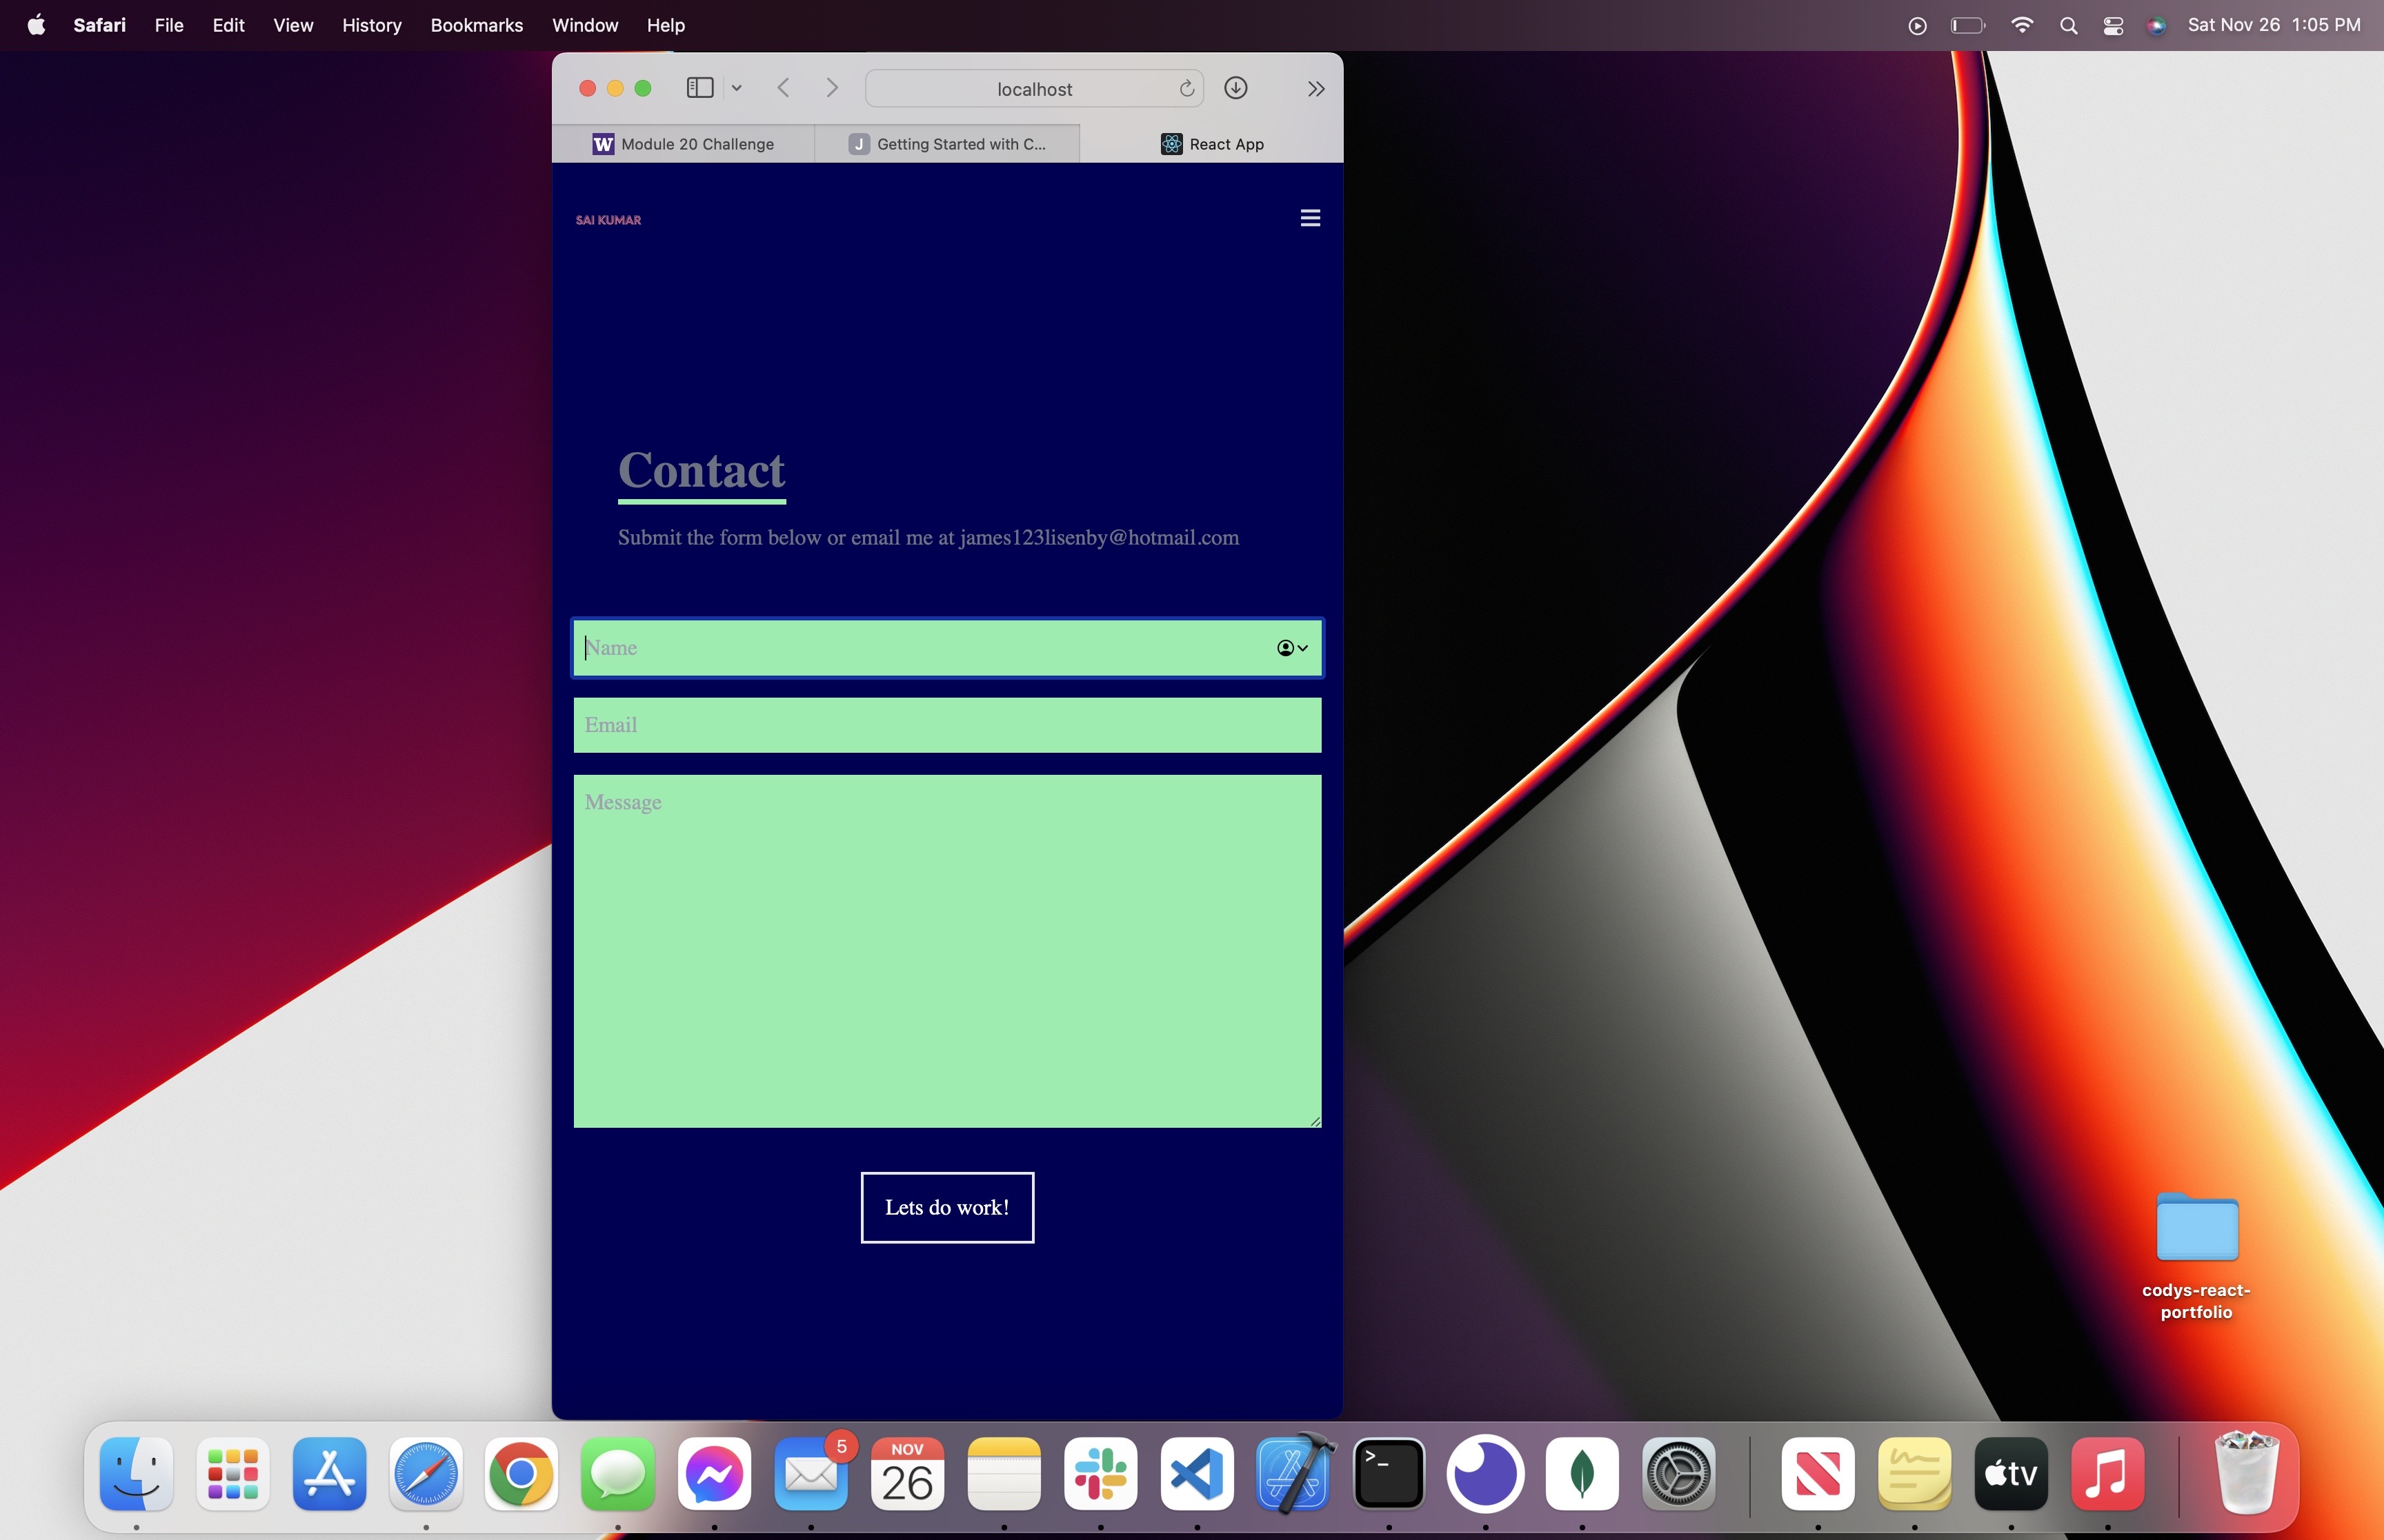Open System Preferences from the Dock
This screenshot has width=2384, height=1540.
pyautogui.click(x=1679, y=1474)
